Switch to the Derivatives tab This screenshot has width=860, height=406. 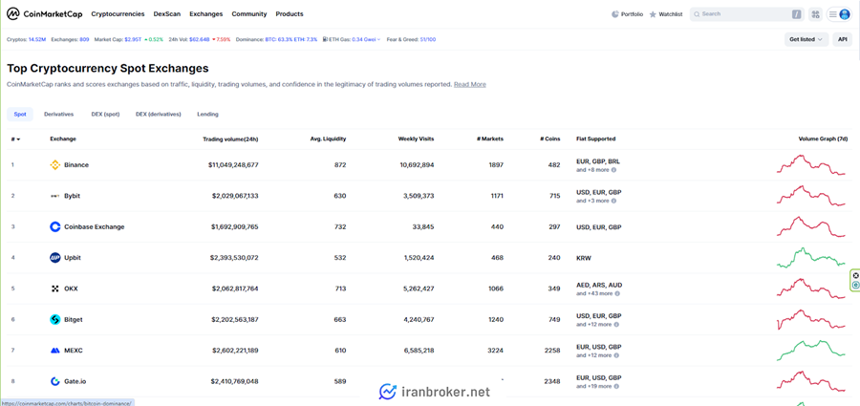58,114
